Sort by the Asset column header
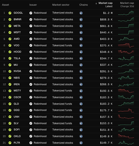Viewport: 139px width, 146px height. (x=6, y=5)
